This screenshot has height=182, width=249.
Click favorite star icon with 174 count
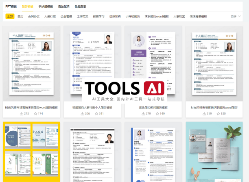(x=36, y=113)
